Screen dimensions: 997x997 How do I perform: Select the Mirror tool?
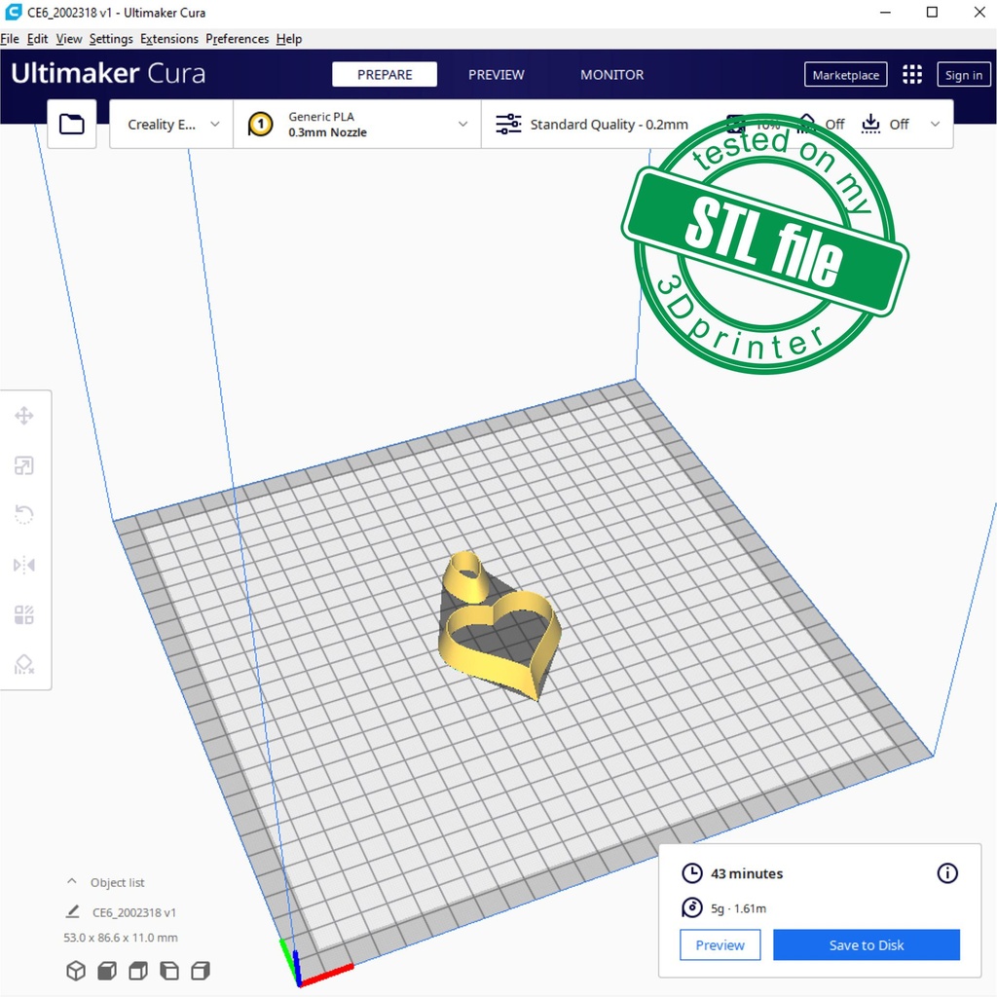point(24,565)
